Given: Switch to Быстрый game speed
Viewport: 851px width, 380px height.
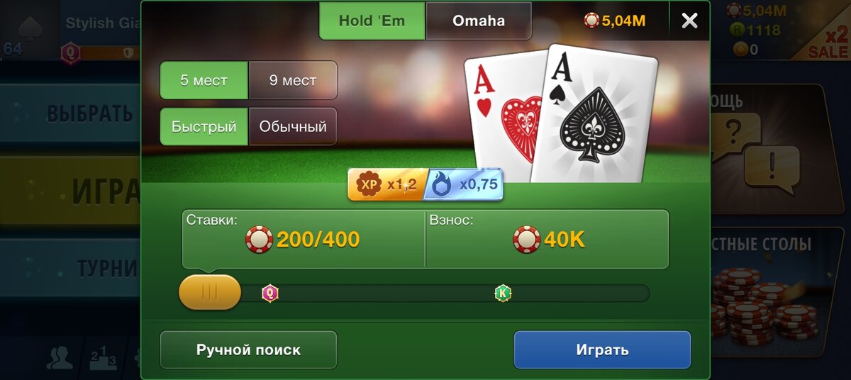Looking at the screenshot, I should tap(204, 127).
